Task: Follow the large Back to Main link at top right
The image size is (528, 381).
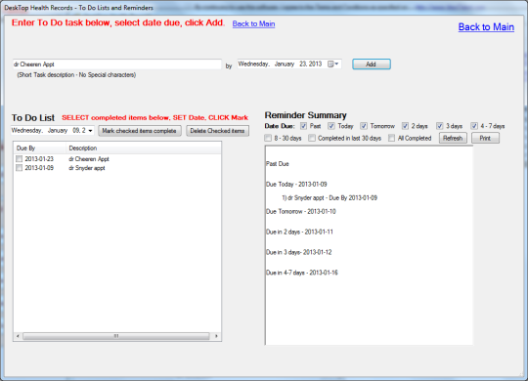Action: [486, 27]
